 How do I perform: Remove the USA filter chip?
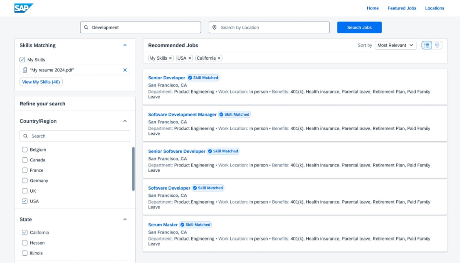(x=190, y=58)
